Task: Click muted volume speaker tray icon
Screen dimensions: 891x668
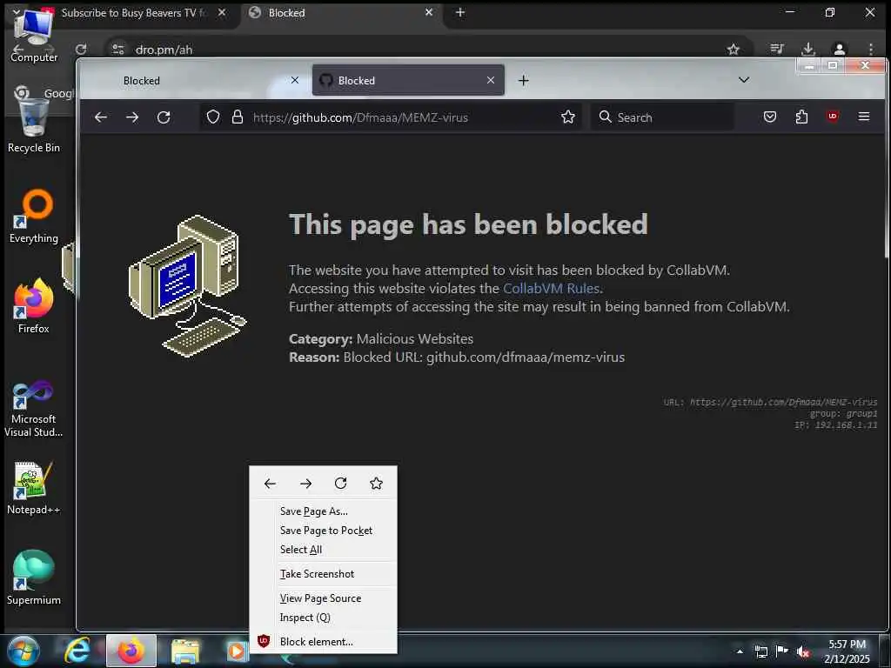Action: tap(803, 651)
